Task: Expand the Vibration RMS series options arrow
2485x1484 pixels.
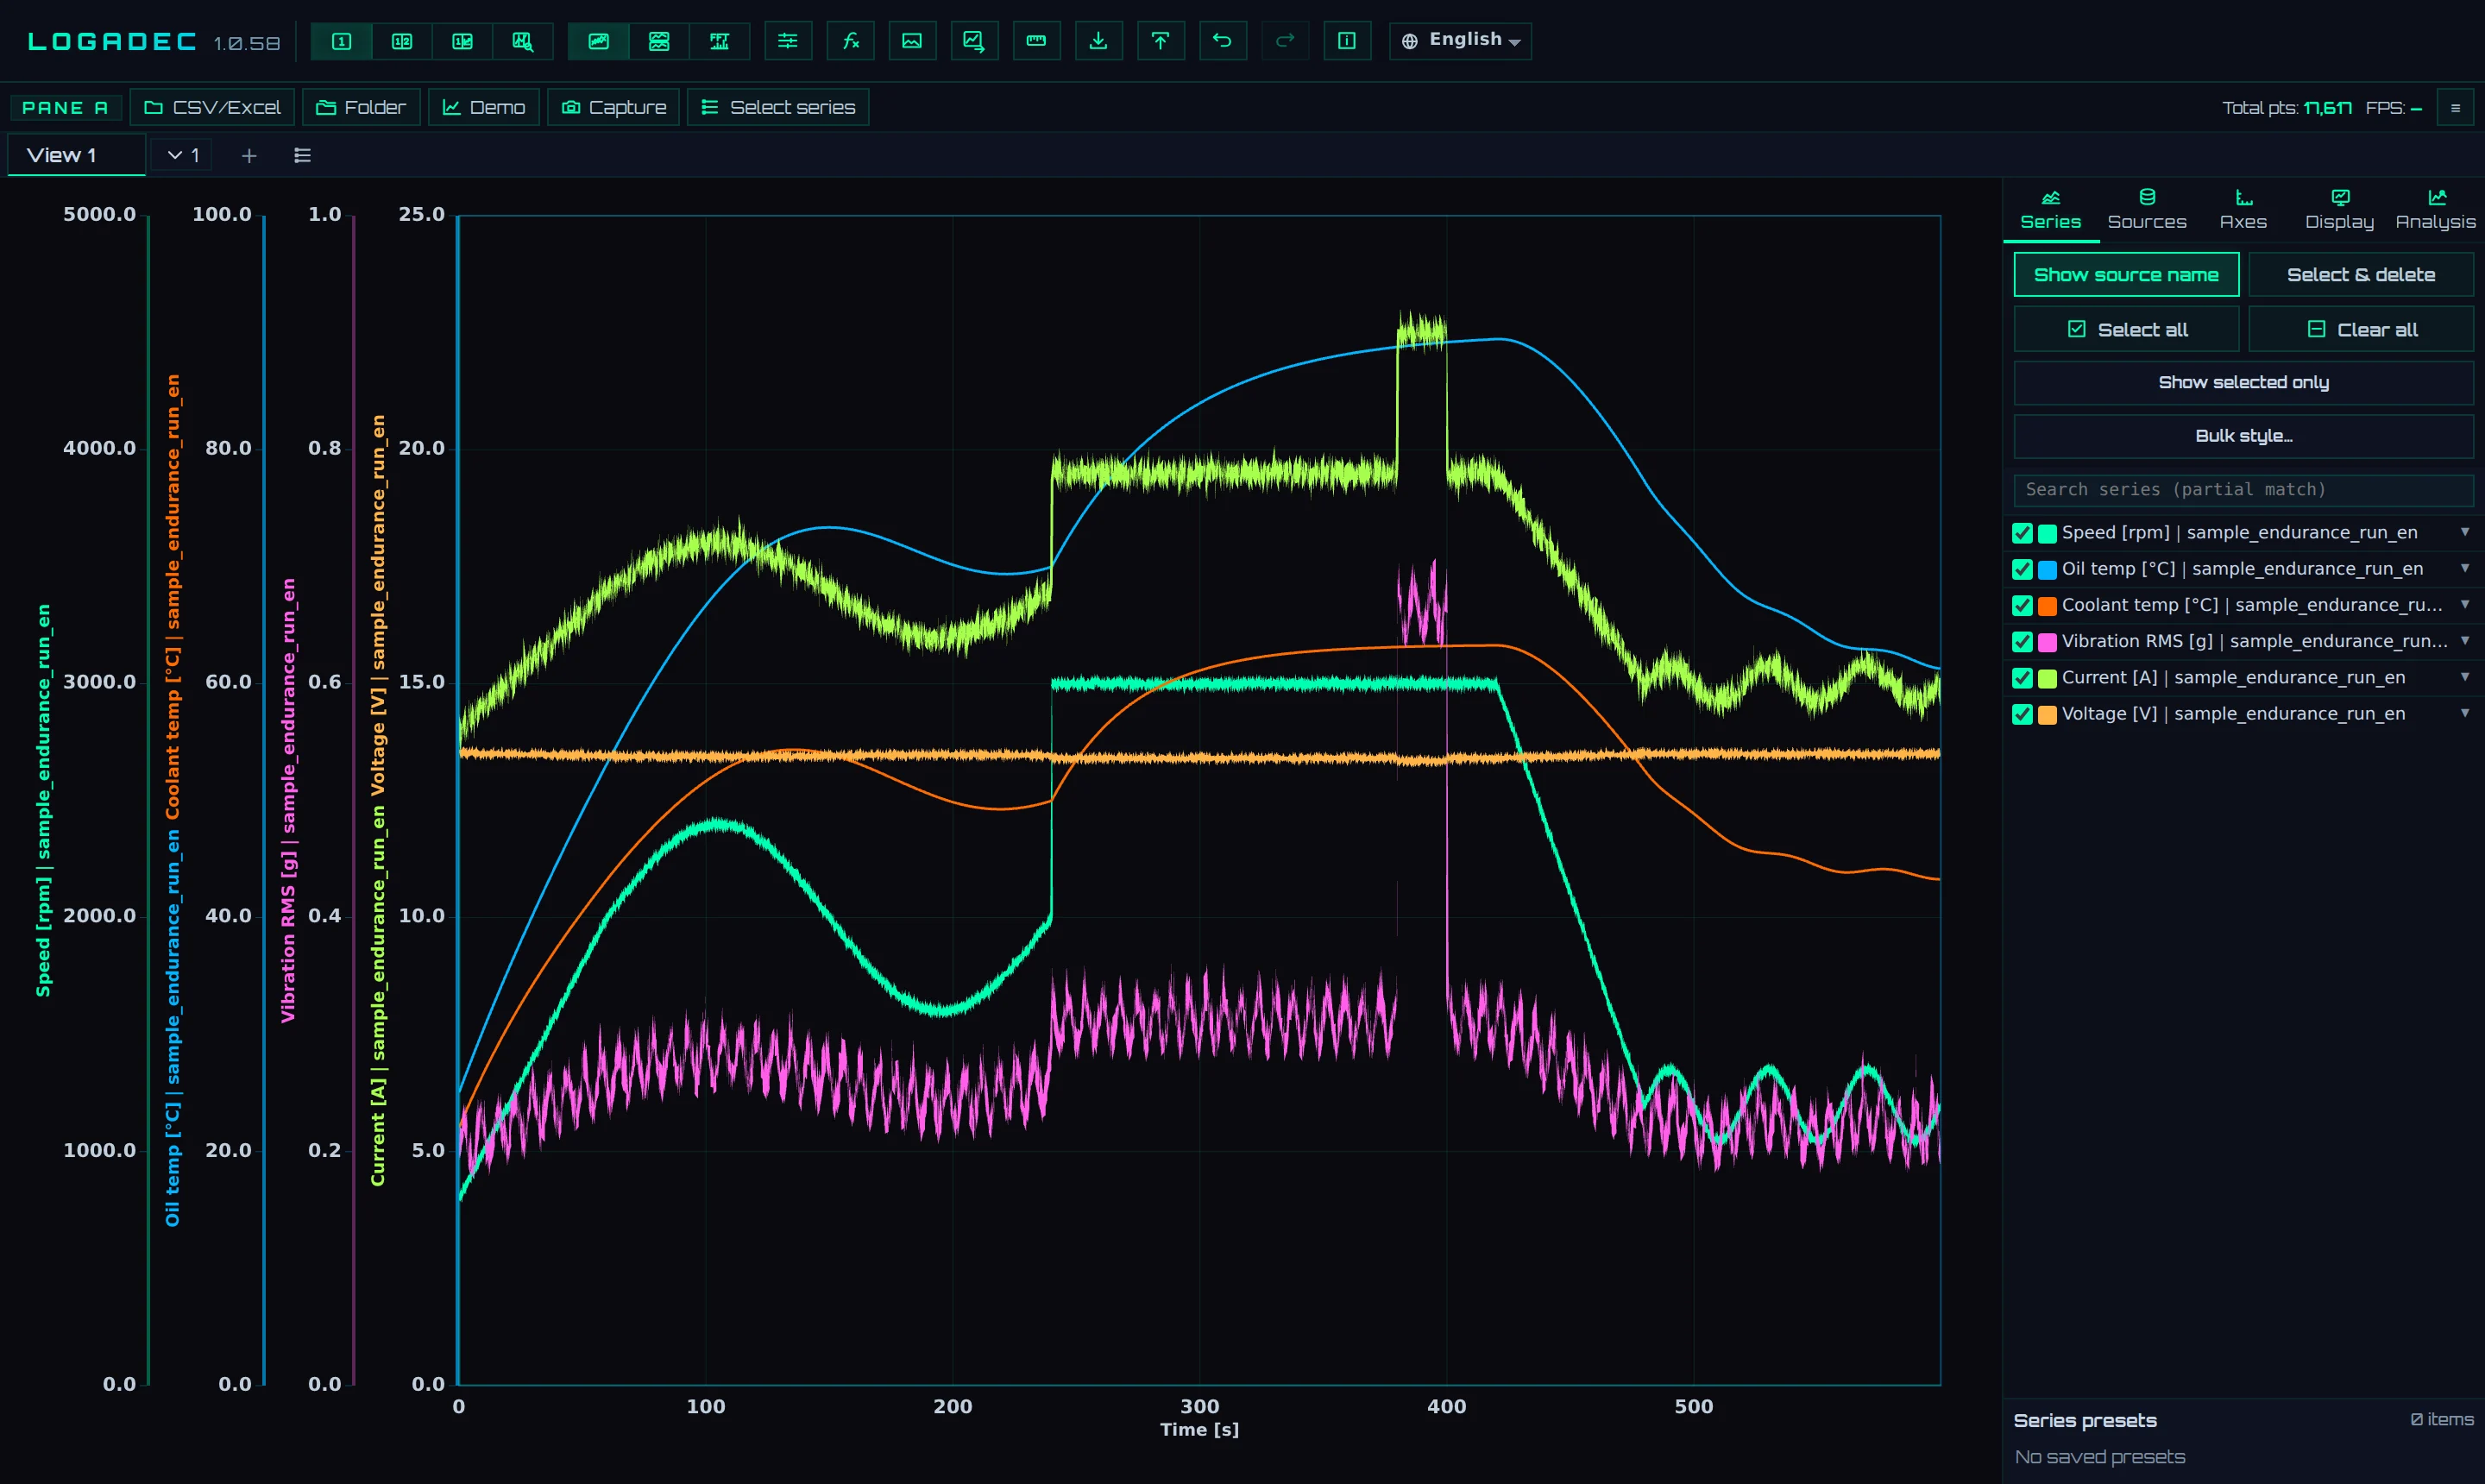Action: [x=2465, y=640]
